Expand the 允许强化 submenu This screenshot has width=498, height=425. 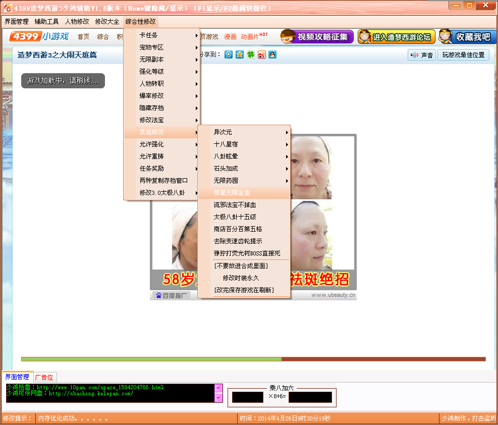pyautogui.click(x=161, y=144)
